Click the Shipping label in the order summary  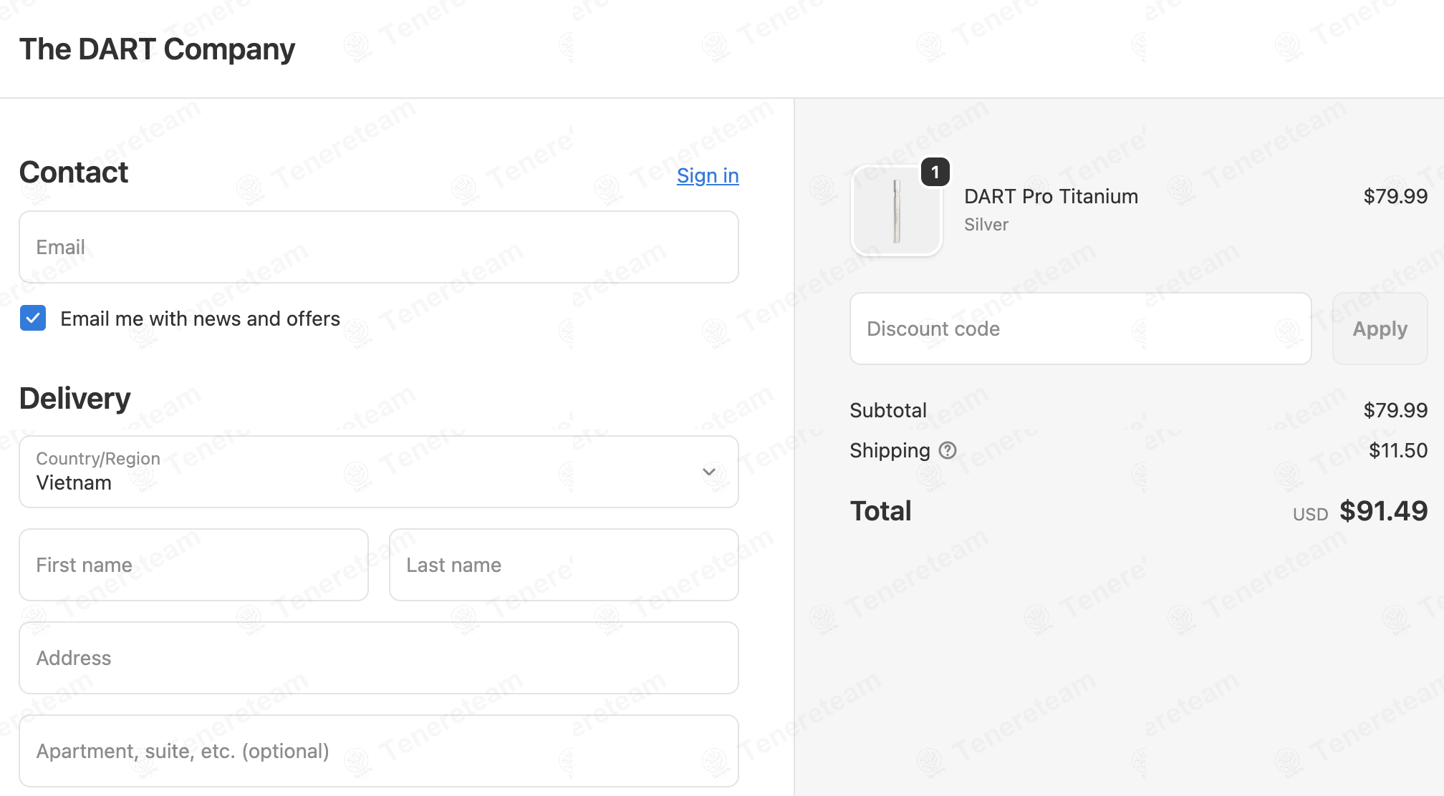pos(890,450)
